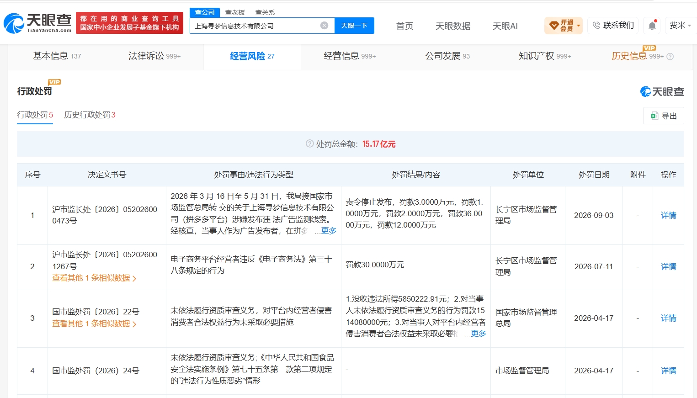This screenshot has width=697, height=398.
Task: Click the 天眼一下 search button
Action: pos(354,26)
